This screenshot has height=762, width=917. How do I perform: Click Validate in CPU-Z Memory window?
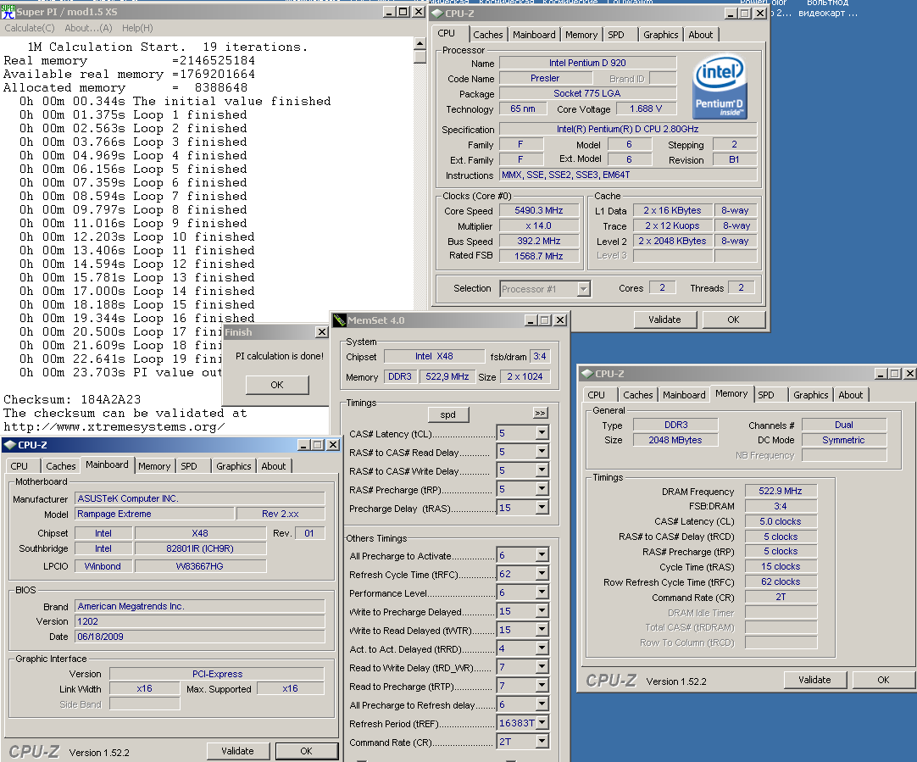click(x=814, y=680)
